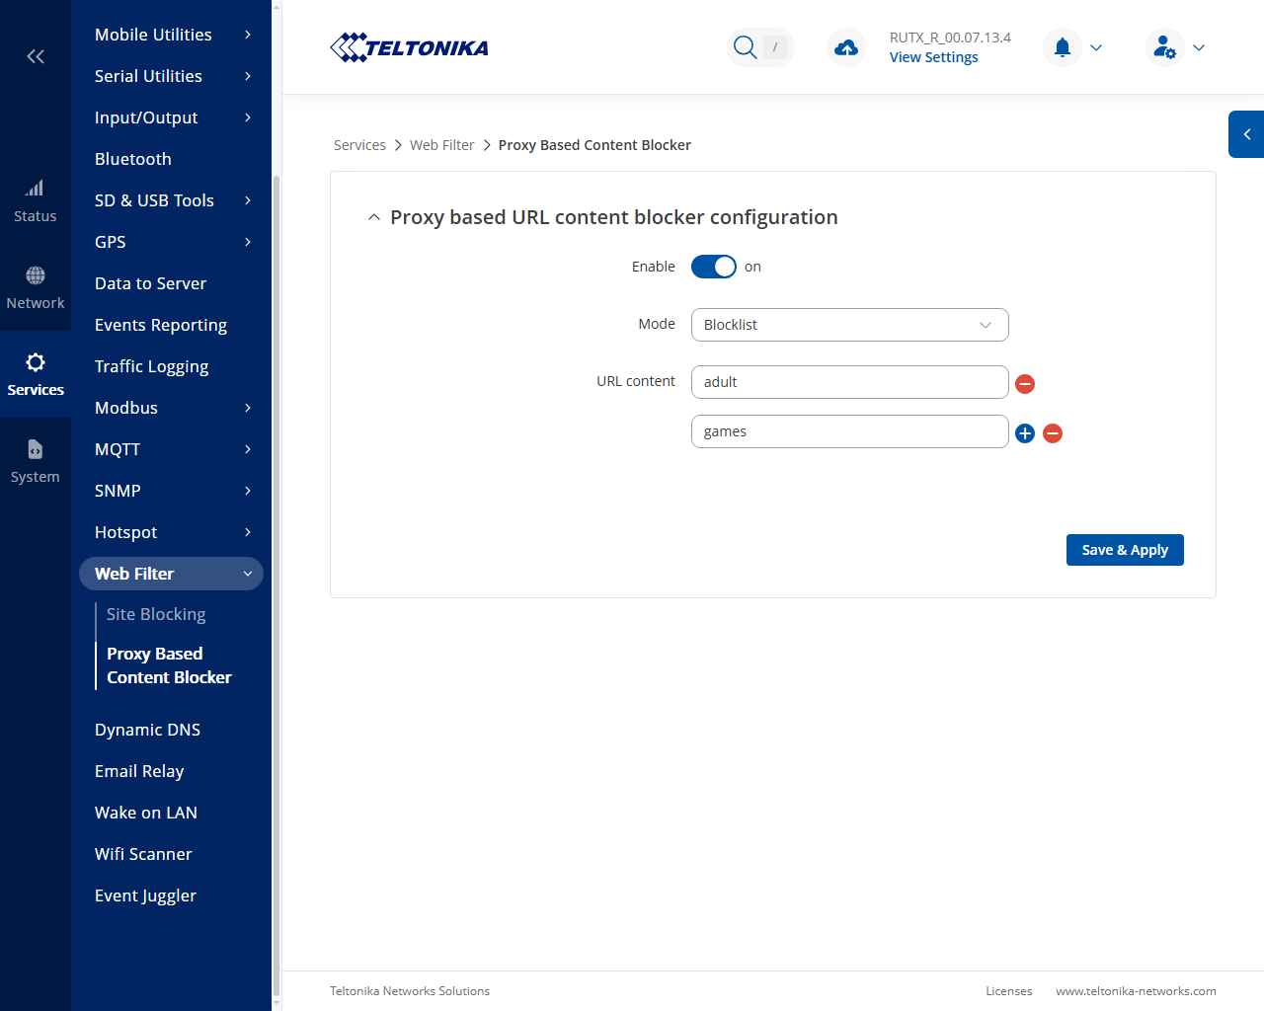
Task: Open Event Juggler menu item
Action: [x=145, y=895]
